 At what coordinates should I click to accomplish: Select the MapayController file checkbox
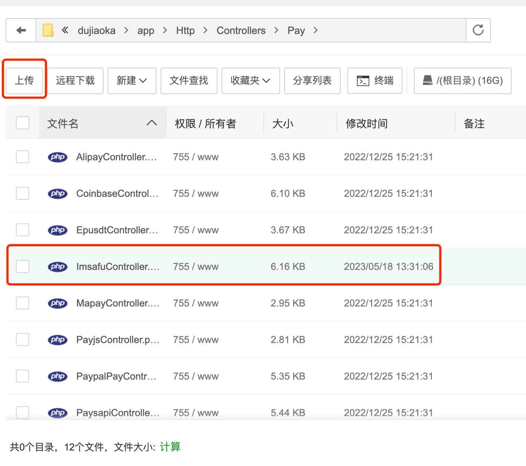[23, 303]
